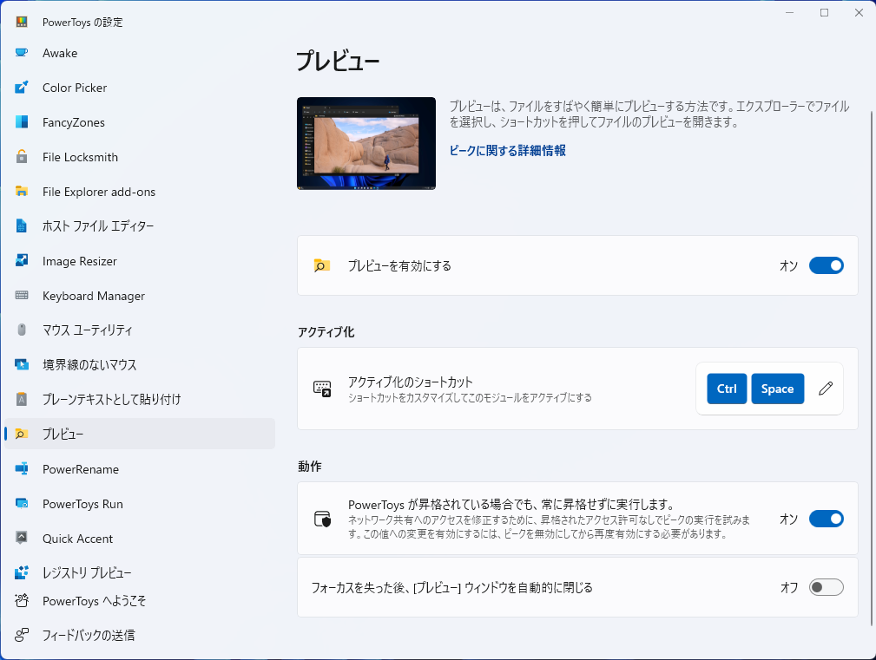Click the Peek magnifier icon beside プレビューを有効にする
Screen dimensions: 876x660
click(321, 265)
